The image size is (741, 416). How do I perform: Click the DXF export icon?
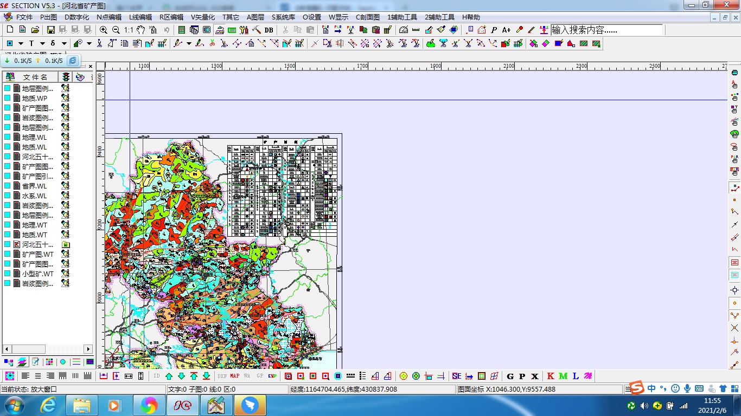tap(222, 376)
